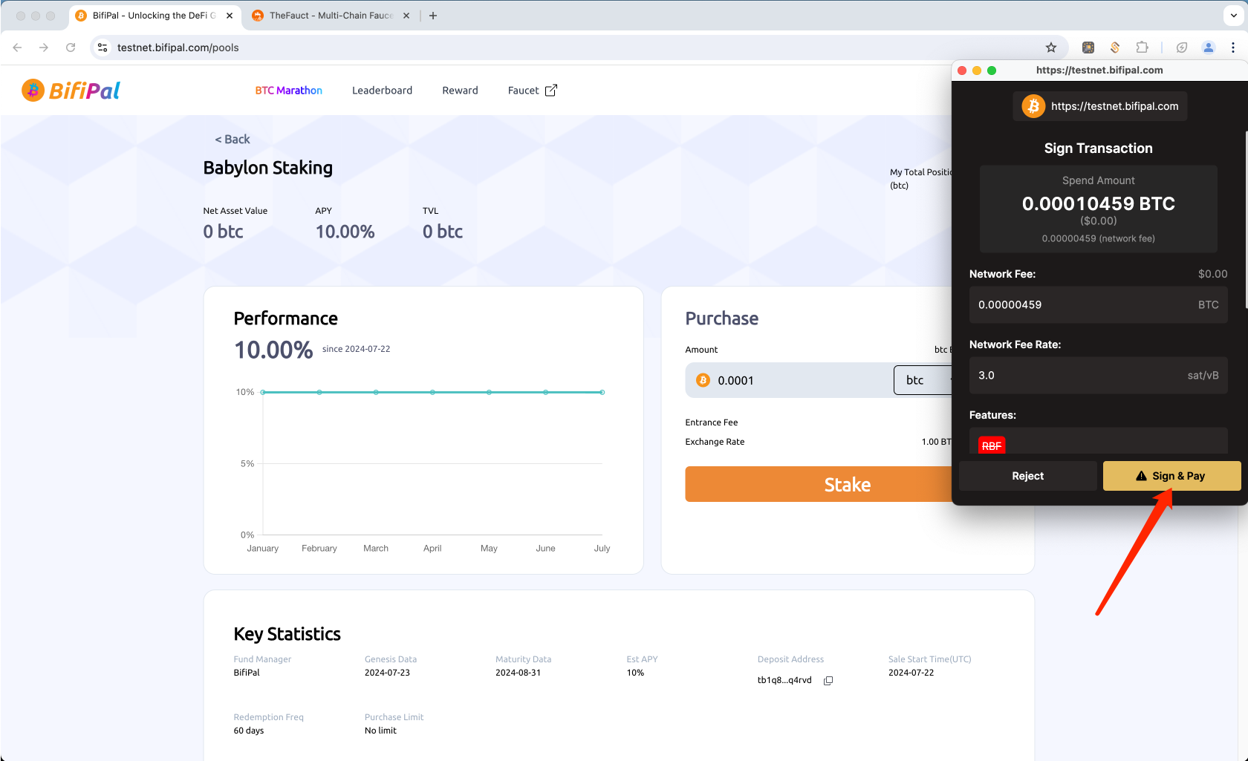Reject the transaction
The image size is (1248, 761).
pyautogui.click(x=1027, y=476)
